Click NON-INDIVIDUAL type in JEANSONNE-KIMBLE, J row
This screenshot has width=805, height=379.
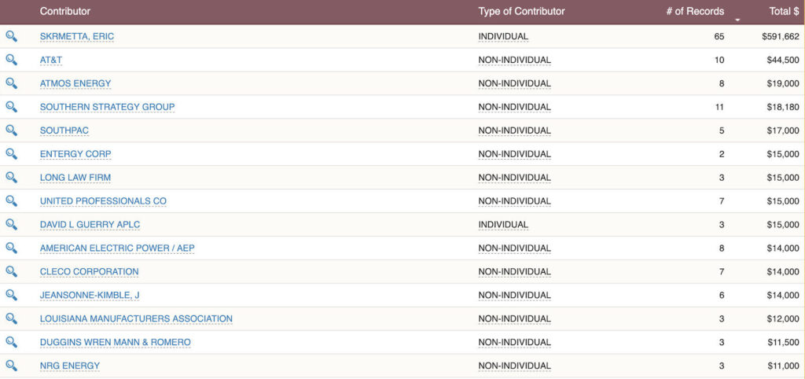514,295
